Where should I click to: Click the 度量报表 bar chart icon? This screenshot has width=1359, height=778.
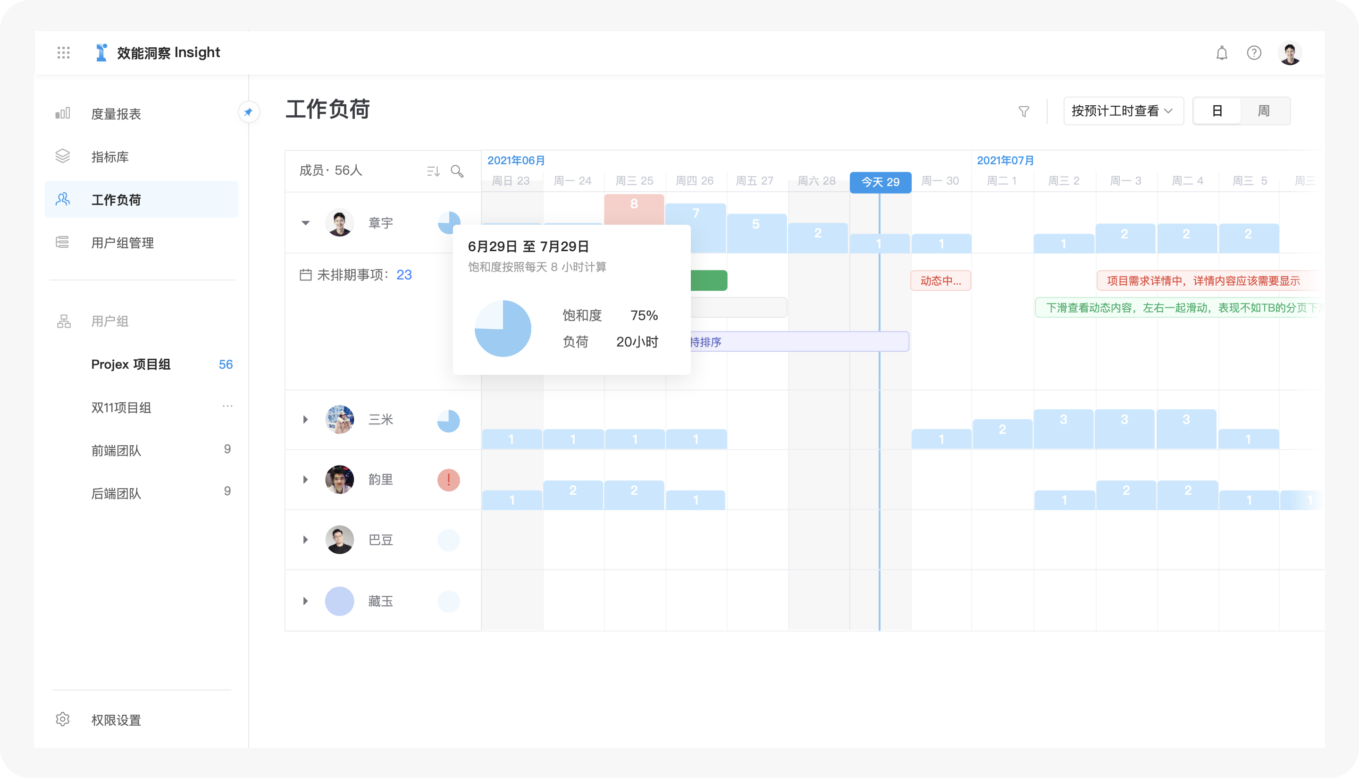(63, 113)
